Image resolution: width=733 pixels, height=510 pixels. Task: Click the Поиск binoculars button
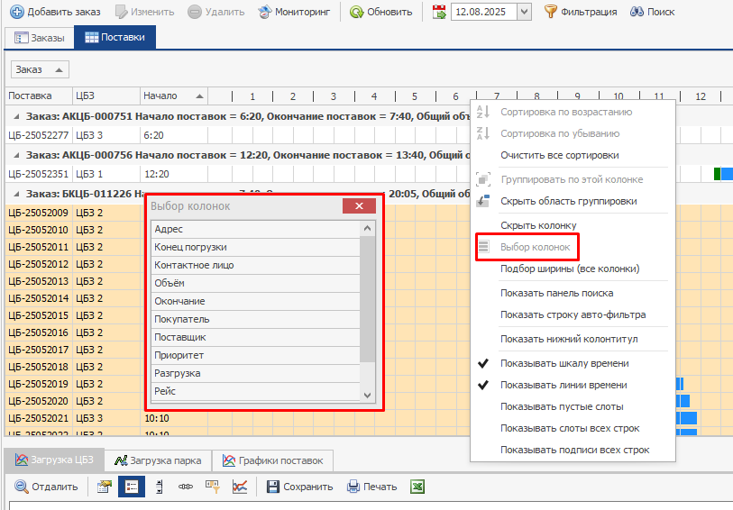click(652, 12)
